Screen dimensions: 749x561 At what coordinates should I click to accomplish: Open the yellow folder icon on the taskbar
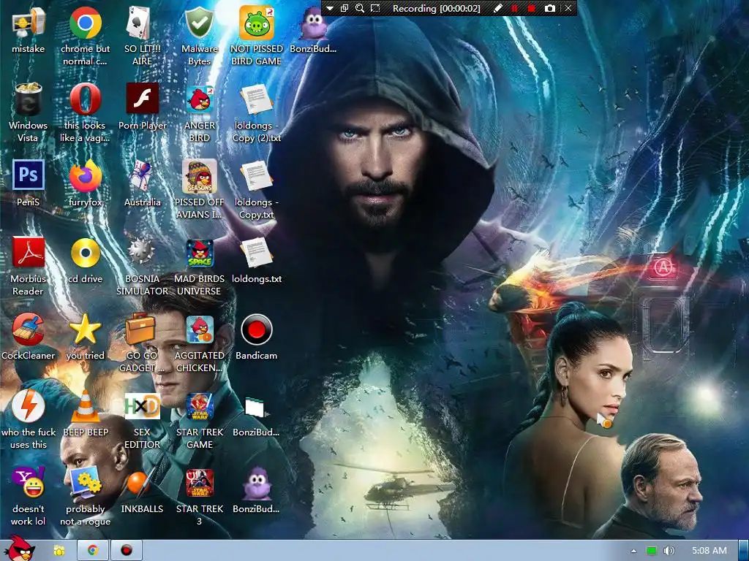59,551
